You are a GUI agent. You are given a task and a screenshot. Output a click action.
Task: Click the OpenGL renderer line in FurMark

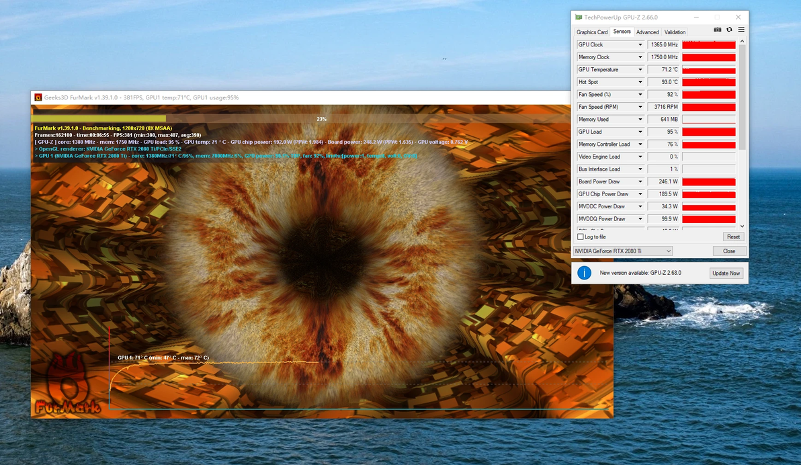pos(108,149)
